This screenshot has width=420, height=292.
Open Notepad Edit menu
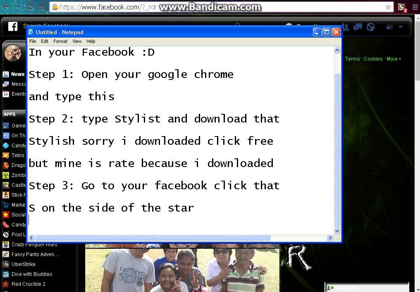click(45, 41)
